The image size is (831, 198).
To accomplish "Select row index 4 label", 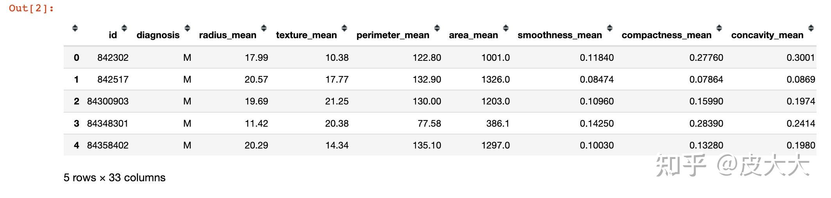I will (77, 145).
